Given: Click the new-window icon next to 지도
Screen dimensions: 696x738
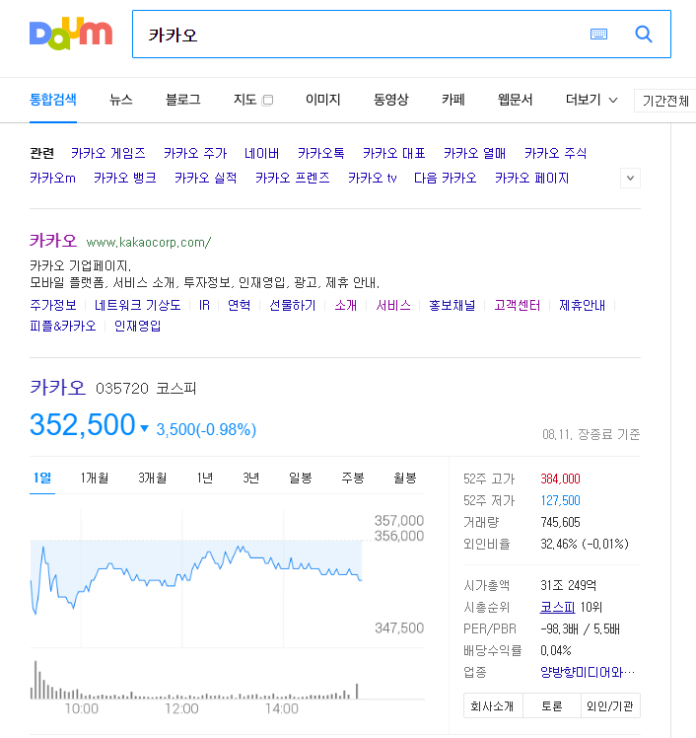Looking at the screenshot, I should [x=267, y=100].
